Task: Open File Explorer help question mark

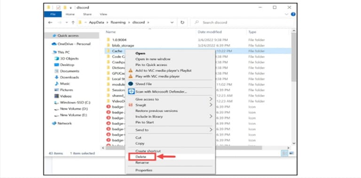Action: tap(293, 14)
